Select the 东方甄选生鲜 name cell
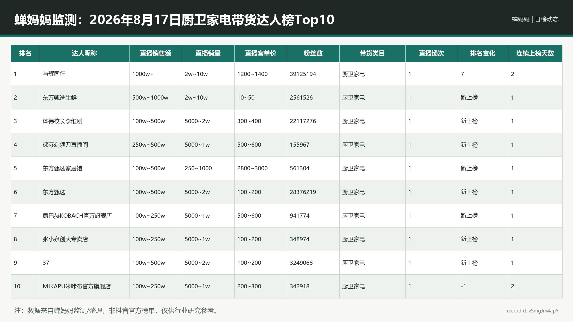 point(84,97)
